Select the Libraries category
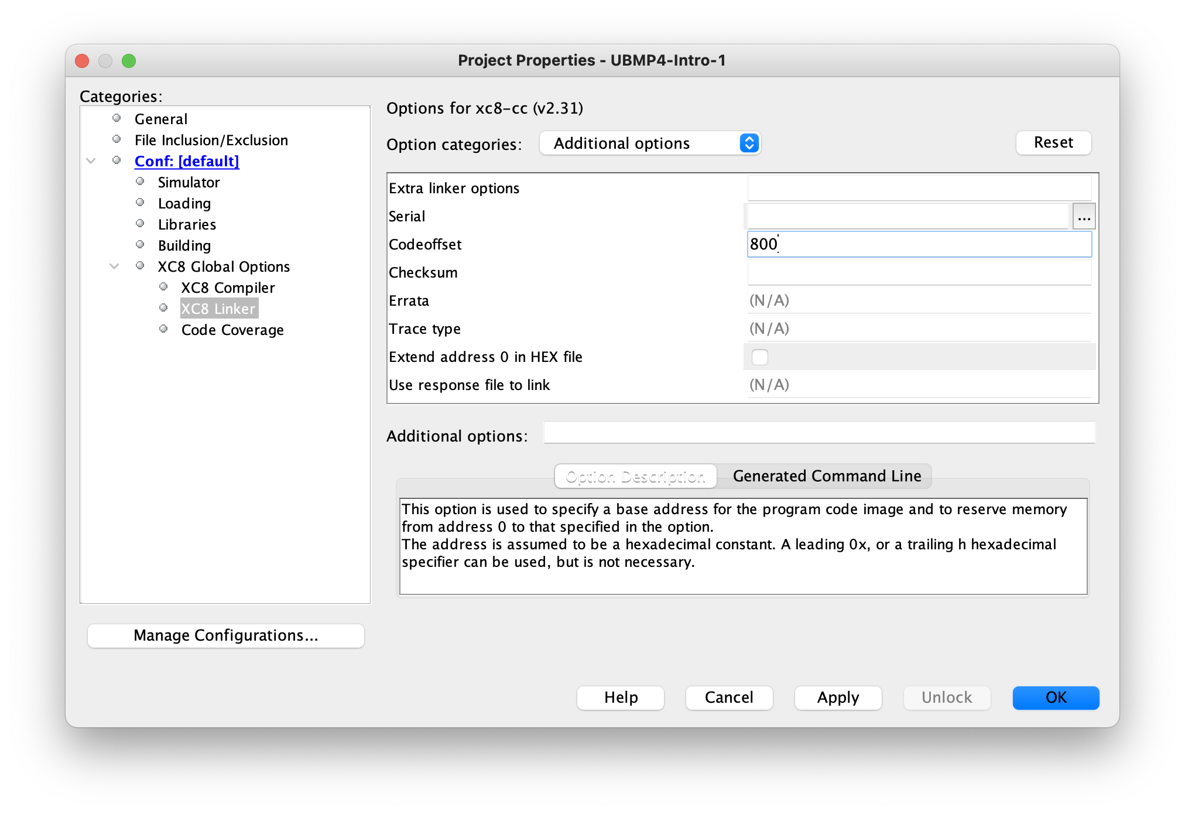Viewport: 1185px width, 814px height. [186, 224]
